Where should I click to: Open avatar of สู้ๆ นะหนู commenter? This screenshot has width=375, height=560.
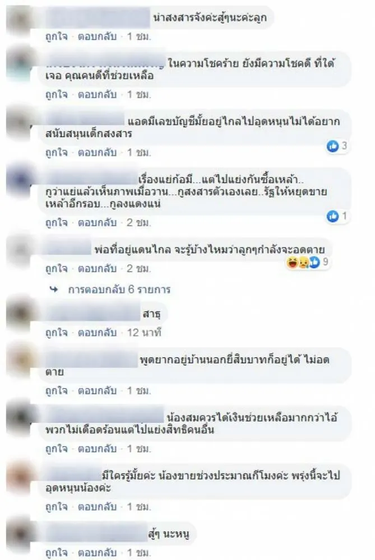[20, 534]
